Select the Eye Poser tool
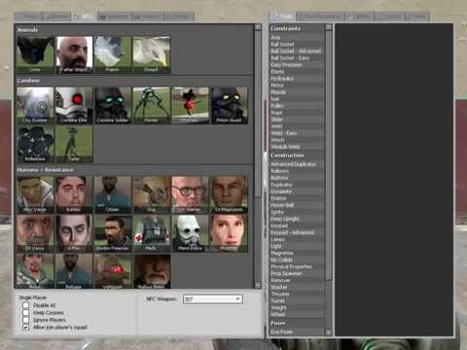This screenshot has height=350, width=467. point(297,332)
